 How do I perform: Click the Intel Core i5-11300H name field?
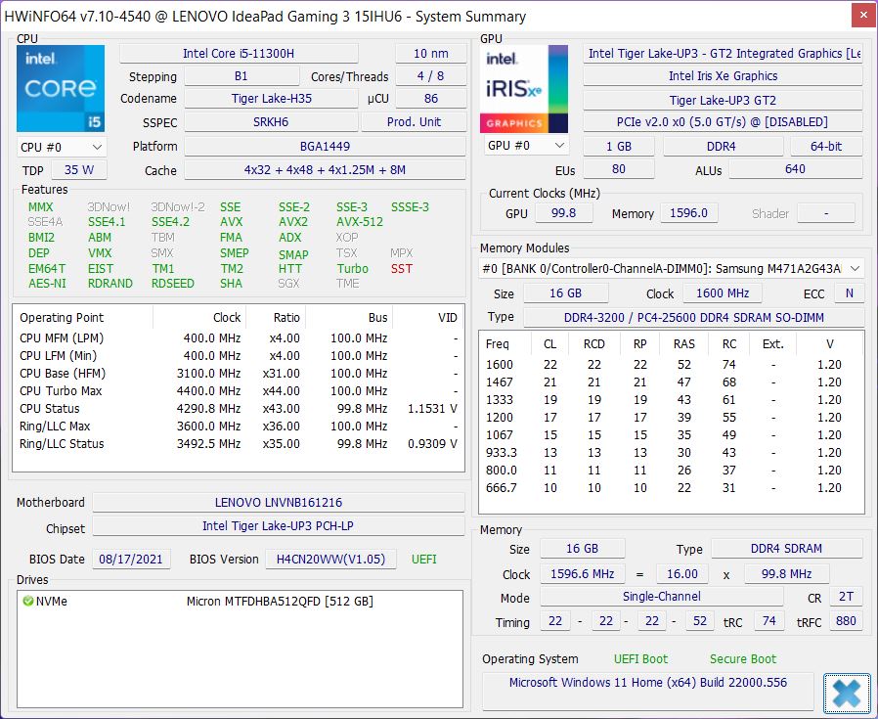pyautogui.click(x=239, y=54)
